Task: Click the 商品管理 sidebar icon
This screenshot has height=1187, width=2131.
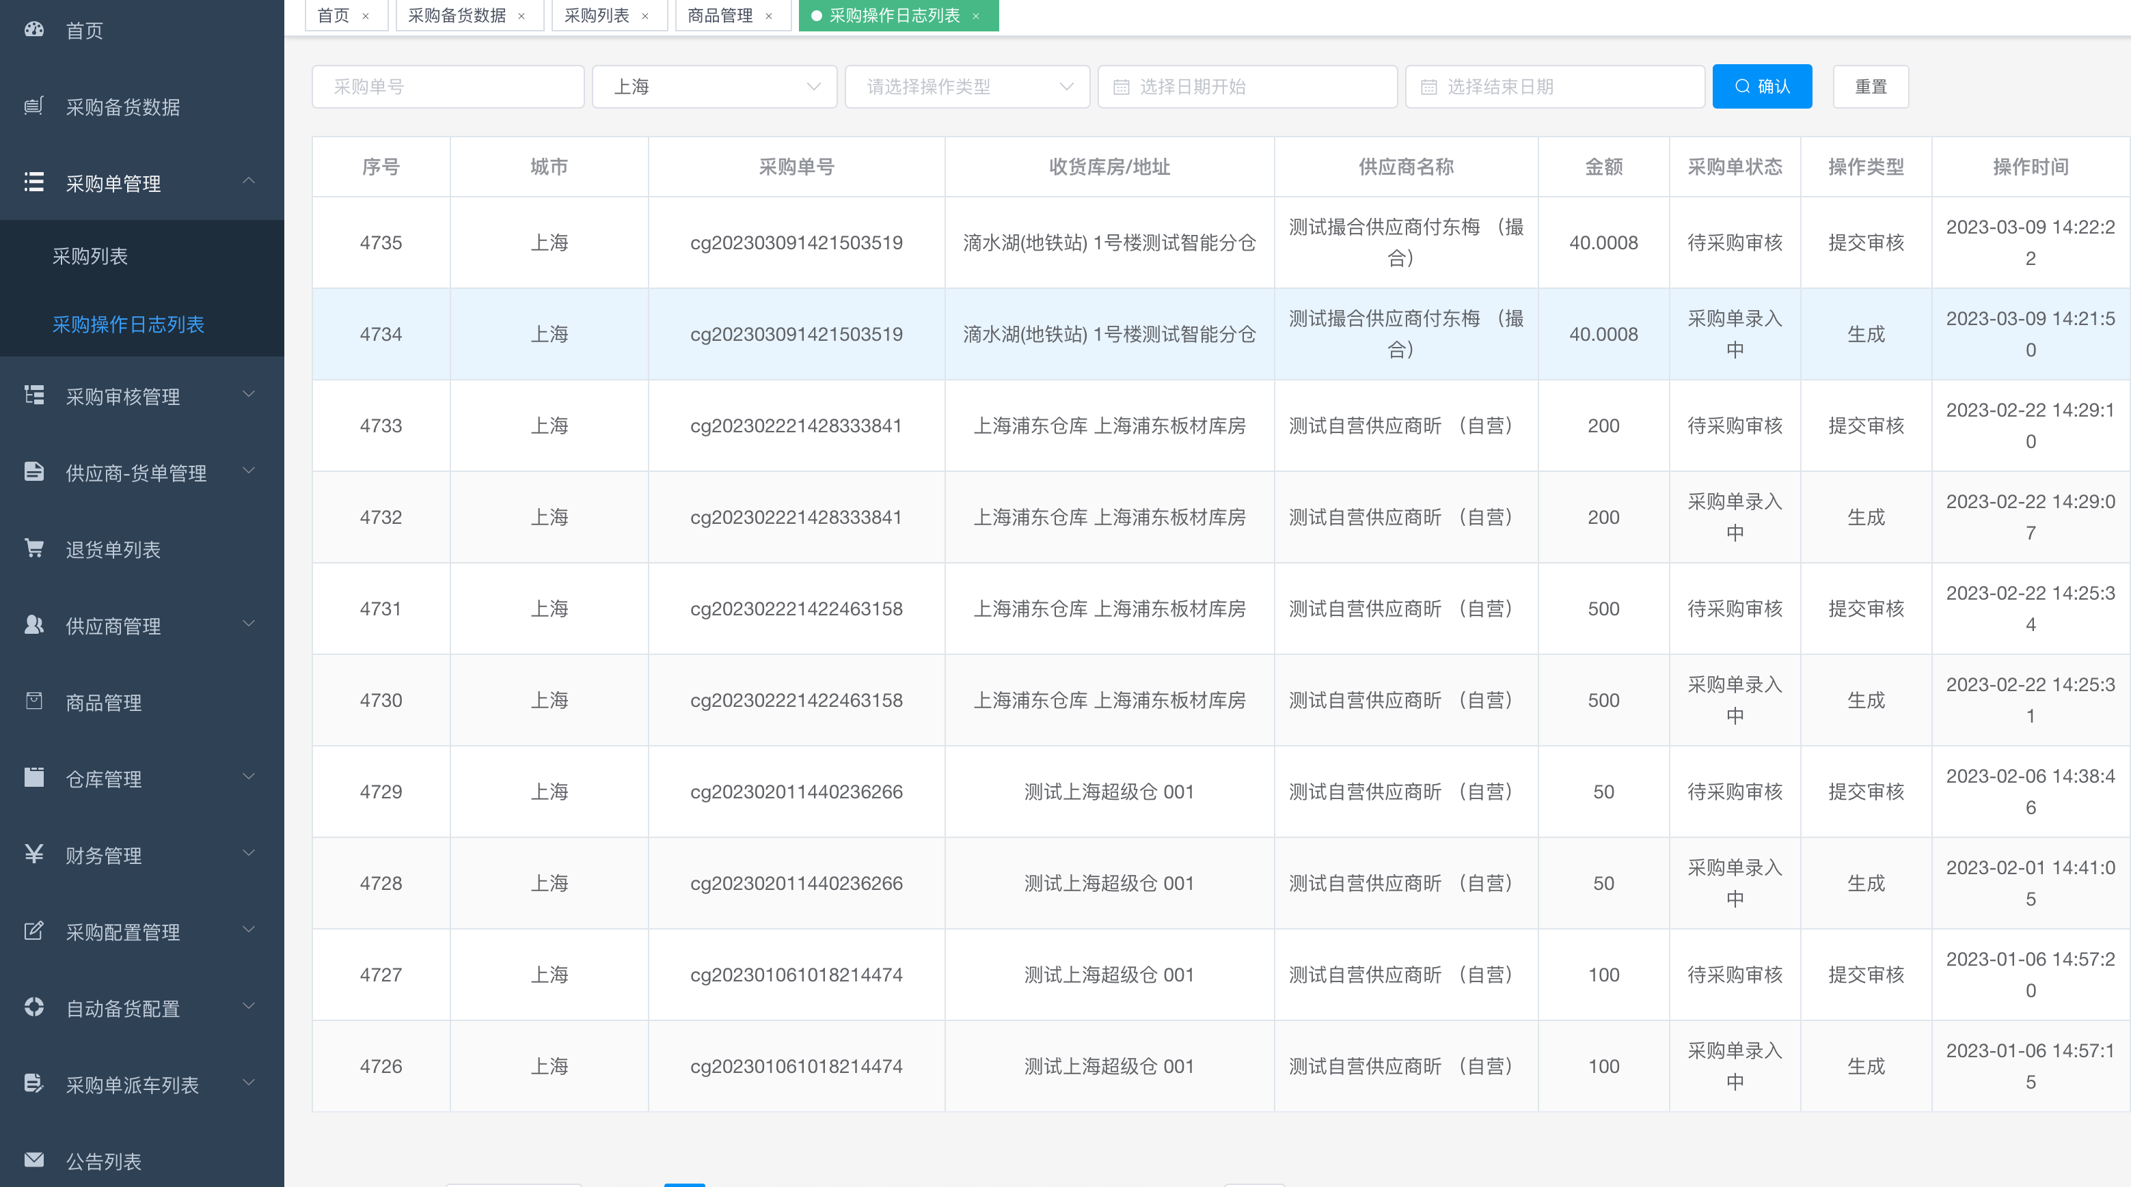Action: (34, 701)
